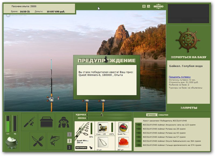Open the tackle box icon
Screen dimensions: 215x156
(x=46, y=122)
